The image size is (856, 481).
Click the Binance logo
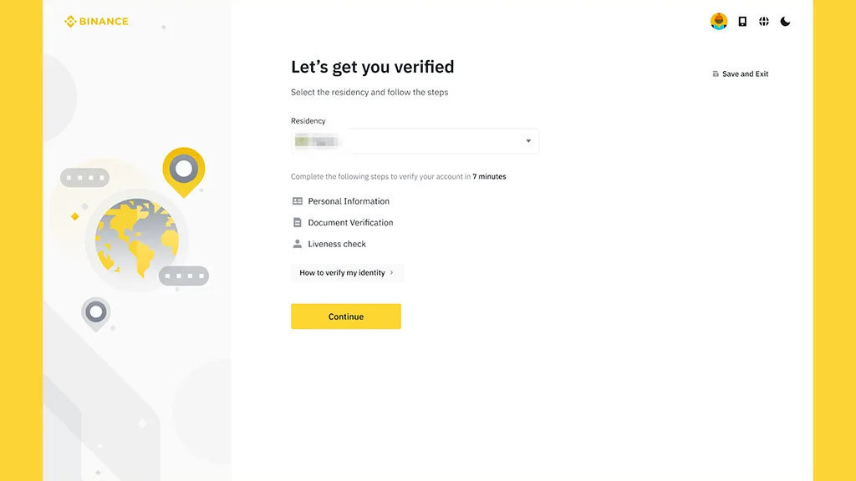tap(96, 21)
